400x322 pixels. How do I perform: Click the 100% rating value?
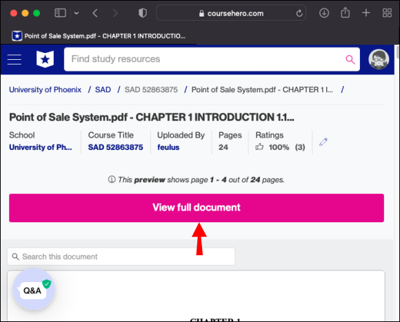[279, 147]
